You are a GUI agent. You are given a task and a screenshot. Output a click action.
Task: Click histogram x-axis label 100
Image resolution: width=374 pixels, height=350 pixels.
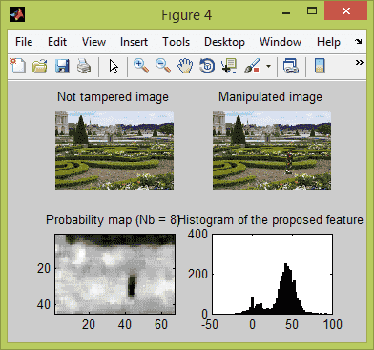[332, 325]
